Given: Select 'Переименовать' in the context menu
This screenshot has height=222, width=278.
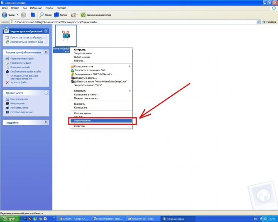Looking at the screenshot, I should click(100, 121).
